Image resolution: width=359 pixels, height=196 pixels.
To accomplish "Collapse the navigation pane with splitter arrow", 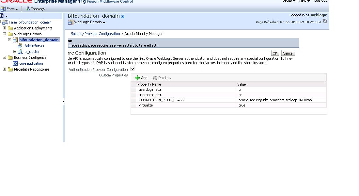I will click(x=64, y=101).
